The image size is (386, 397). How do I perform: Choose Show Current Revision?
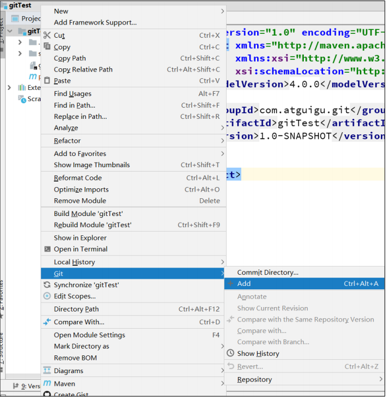tap(304, 308)
